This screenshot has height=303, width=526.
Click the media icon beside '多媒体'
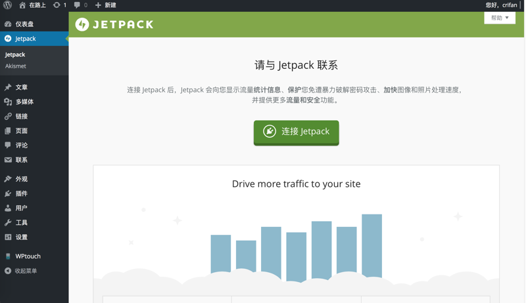8,102
